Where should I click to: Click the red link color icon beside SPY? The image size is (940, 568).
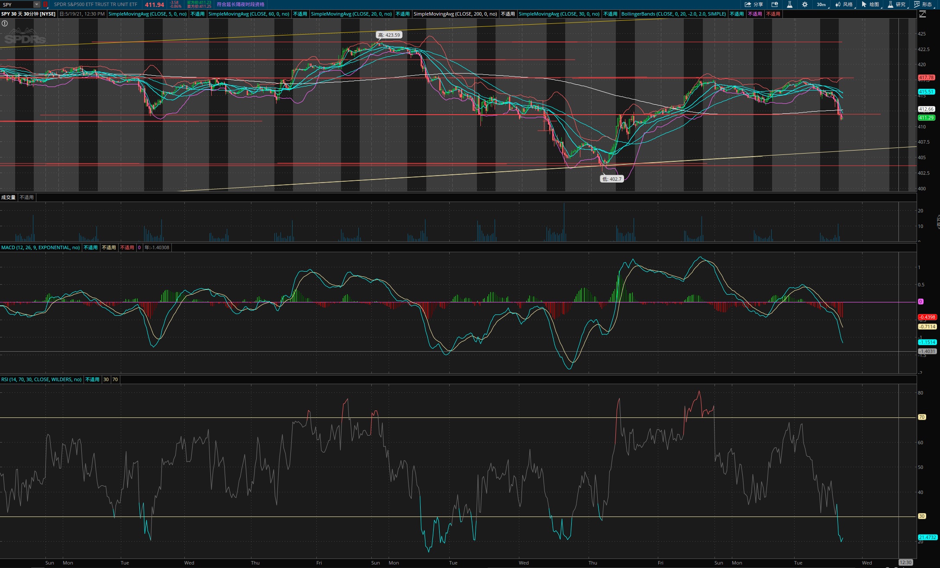click(45, 4)
